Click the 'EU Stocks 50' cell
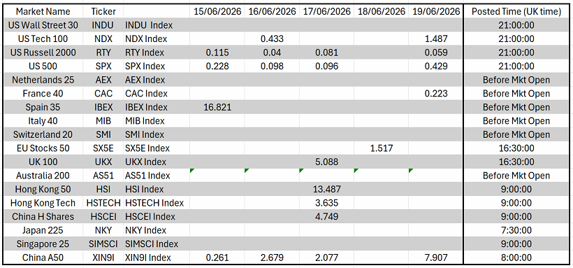The height and width of the screenshot is (268, 573). [43, 148]
